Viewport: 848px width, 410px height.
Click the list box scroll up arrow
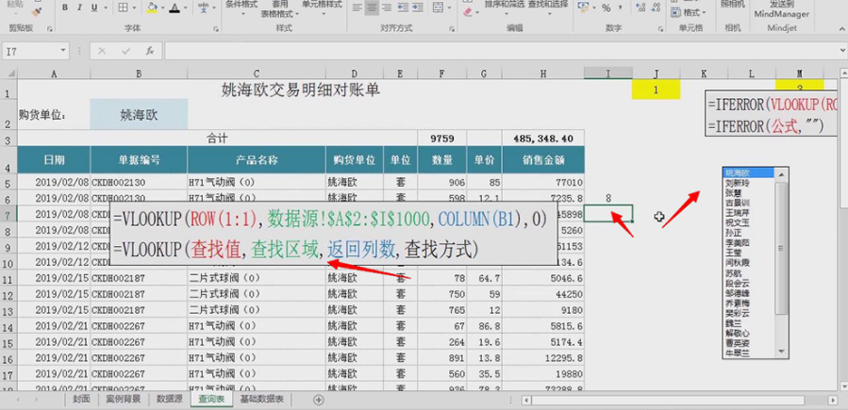point(781,172)
